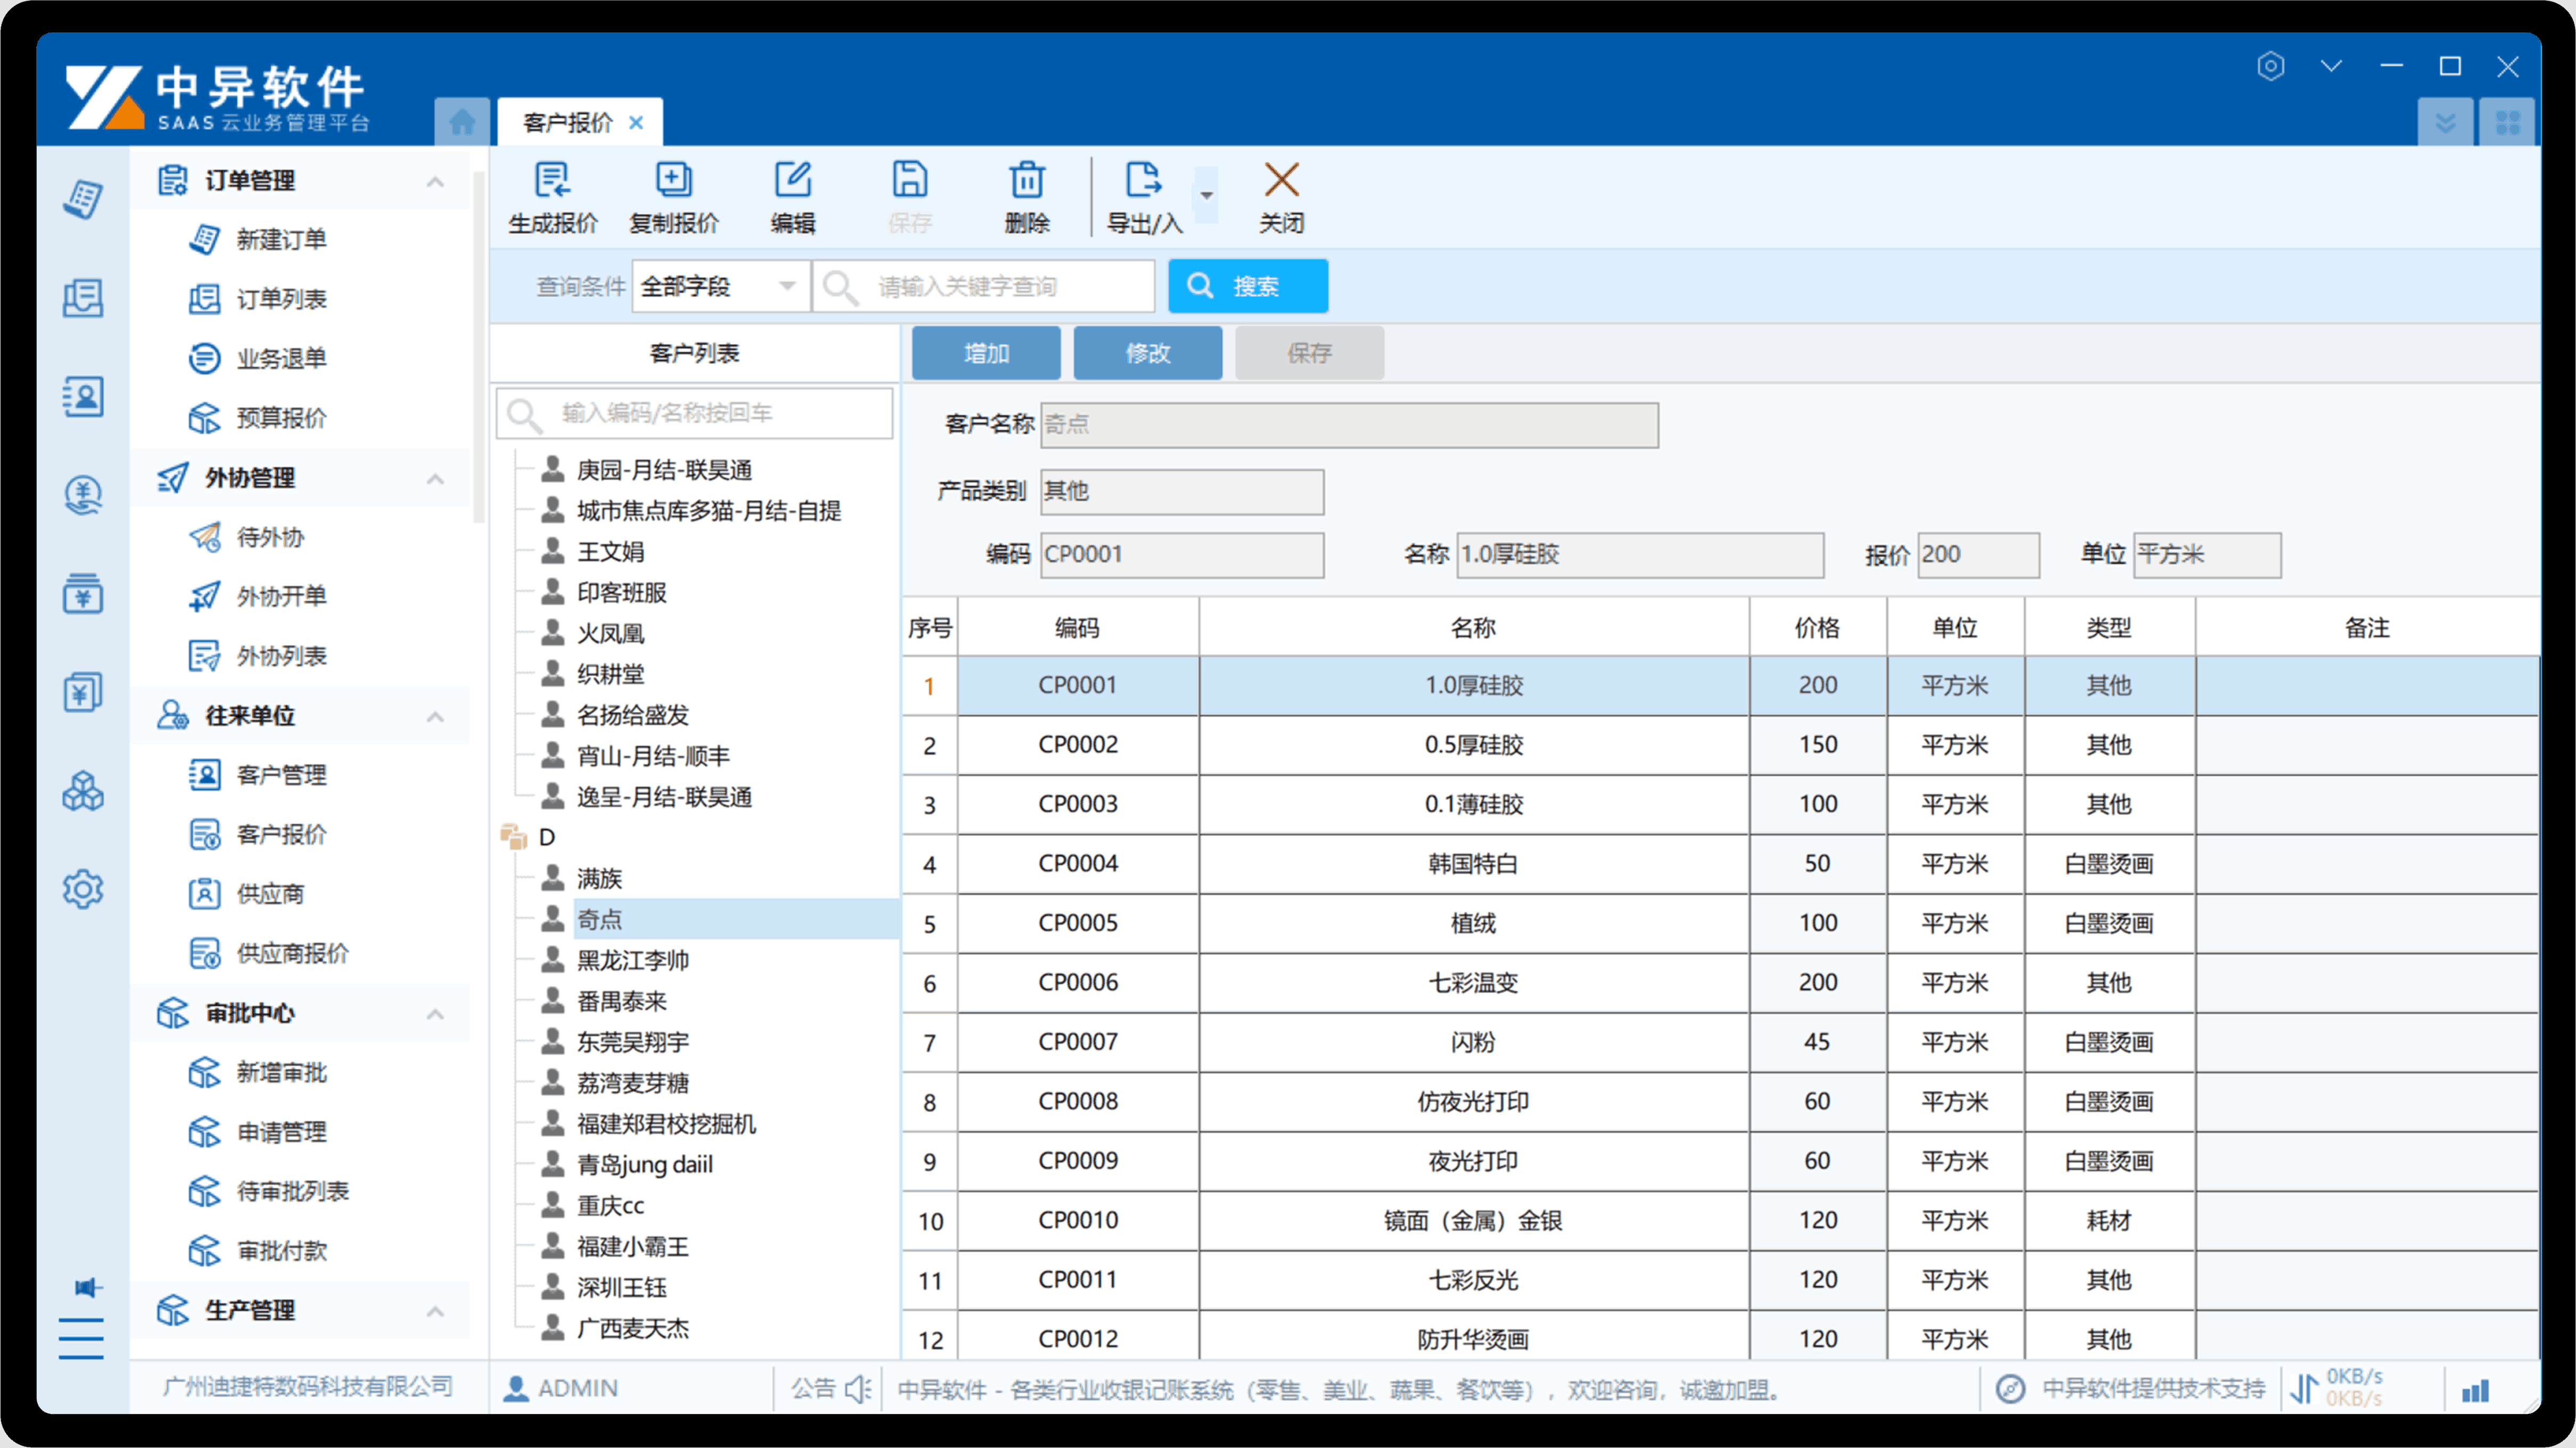Collapse the 审批中心 section chevron
The image size is (2576, 1448).
[x=435, y=1014]
